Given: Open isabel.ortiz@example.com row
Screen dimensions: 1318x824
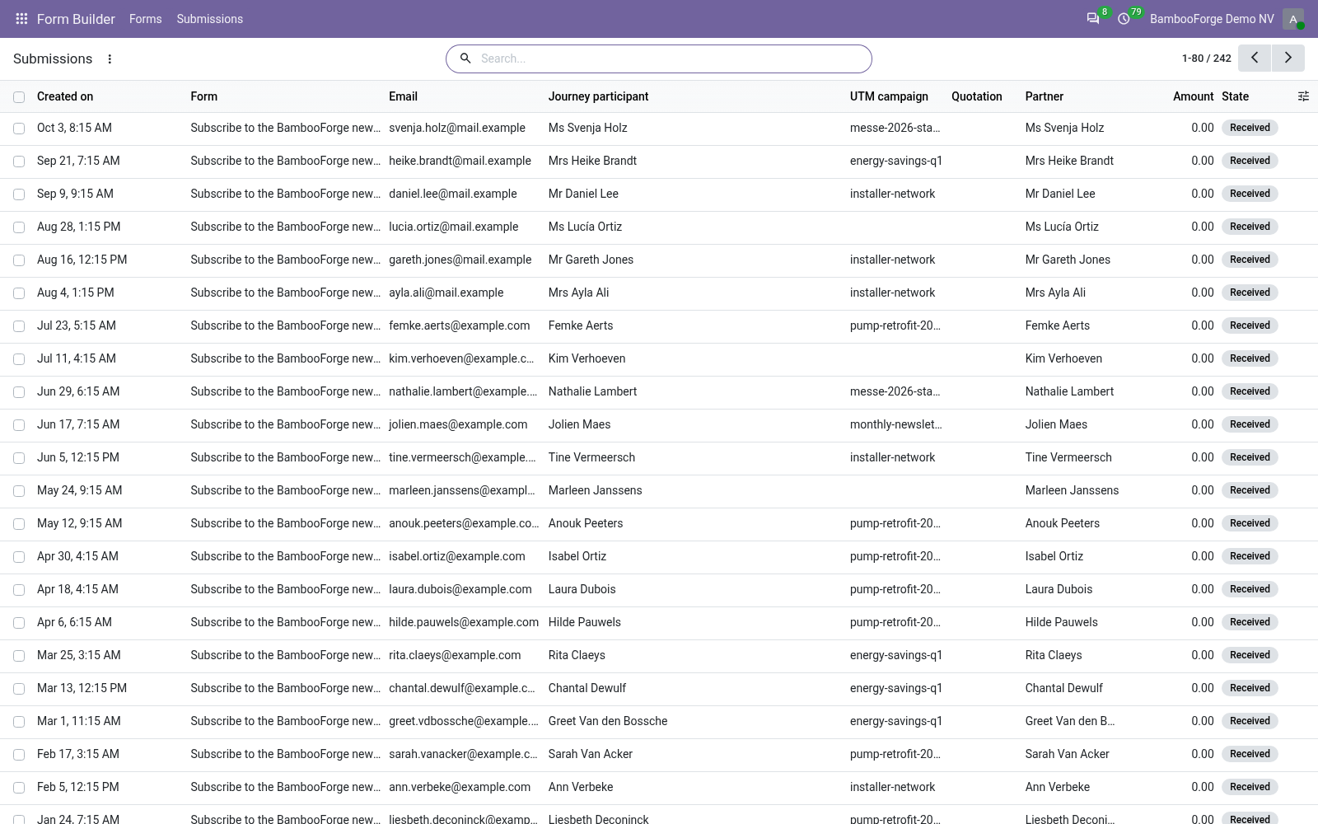Looking at the screenshot, I should pos(456,556).
